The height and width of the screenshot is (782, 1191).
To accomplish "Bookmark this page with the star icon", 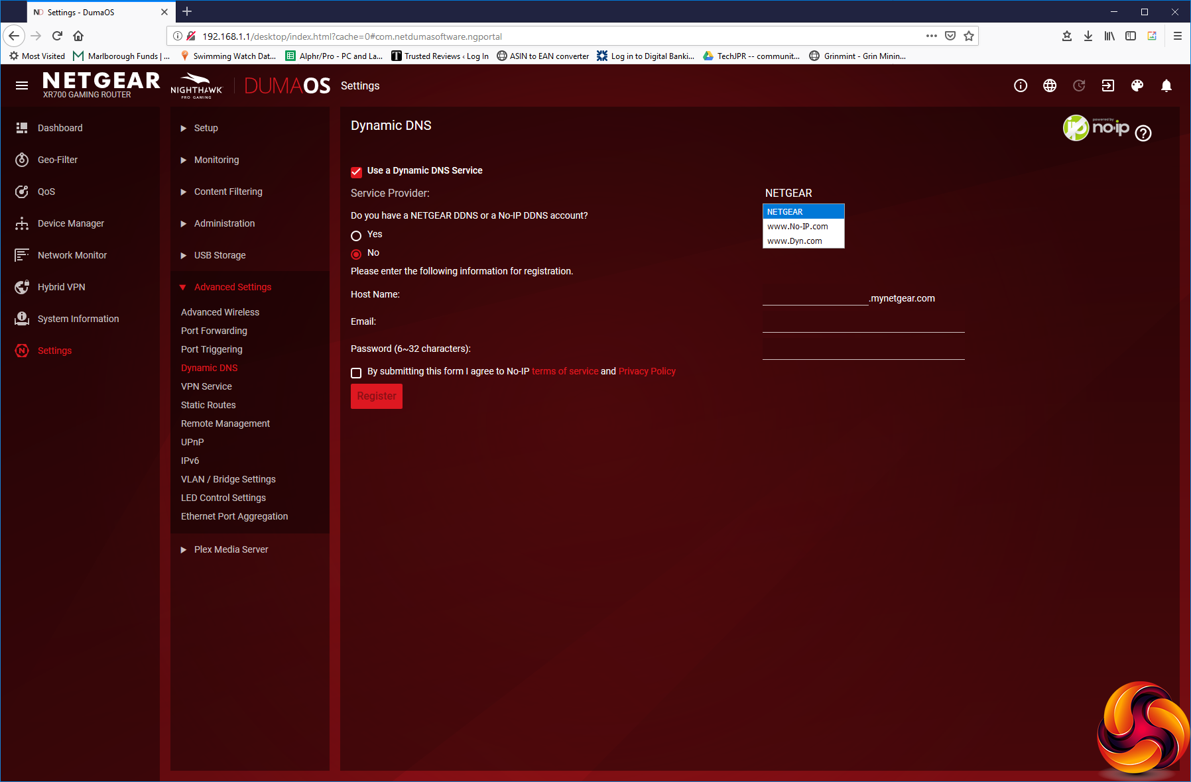I will pyautogui.click(x=969, y=36).
